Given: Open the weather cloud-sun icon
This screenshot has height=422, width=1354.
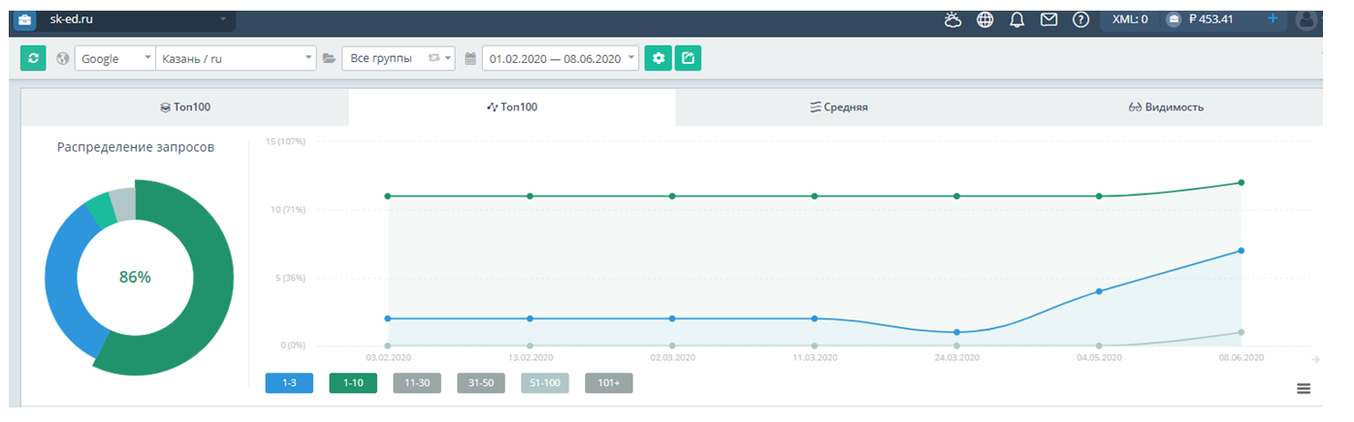Looking at the screenshot, I should [953, 19].
